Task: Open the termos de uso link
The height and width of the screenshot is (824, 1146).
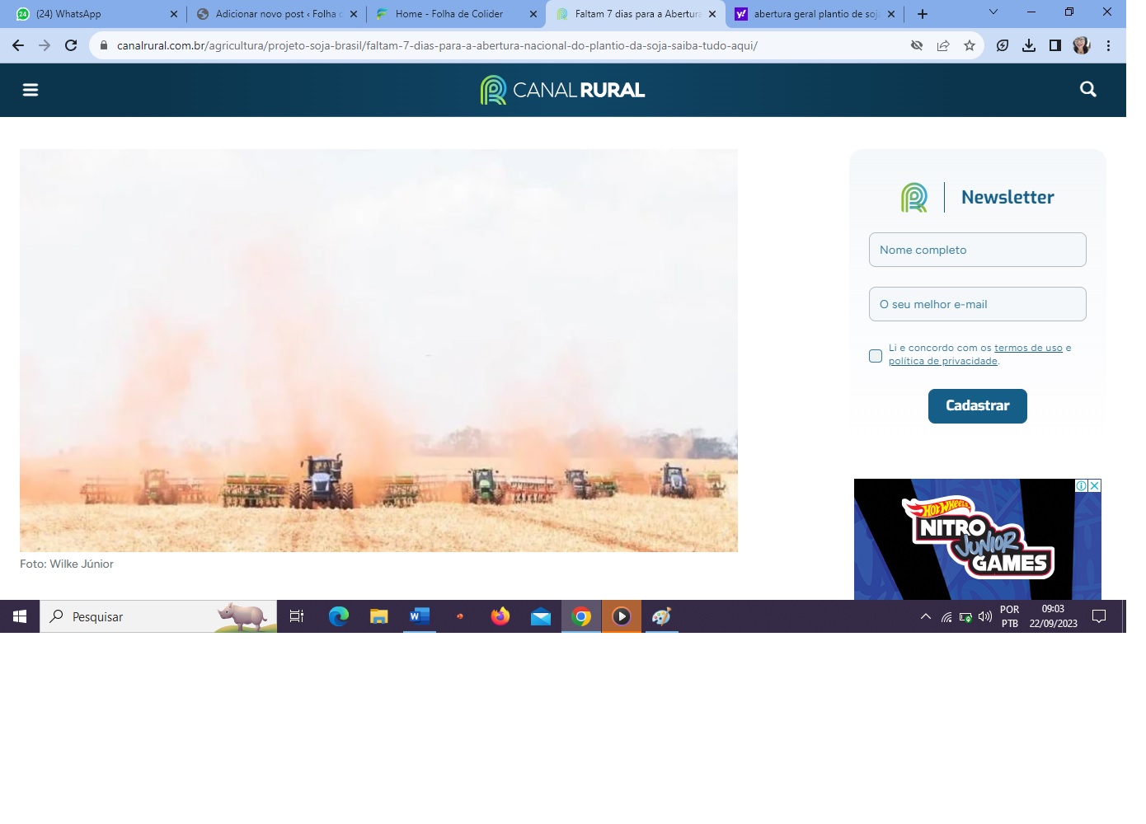Action: coord(1028,348)
